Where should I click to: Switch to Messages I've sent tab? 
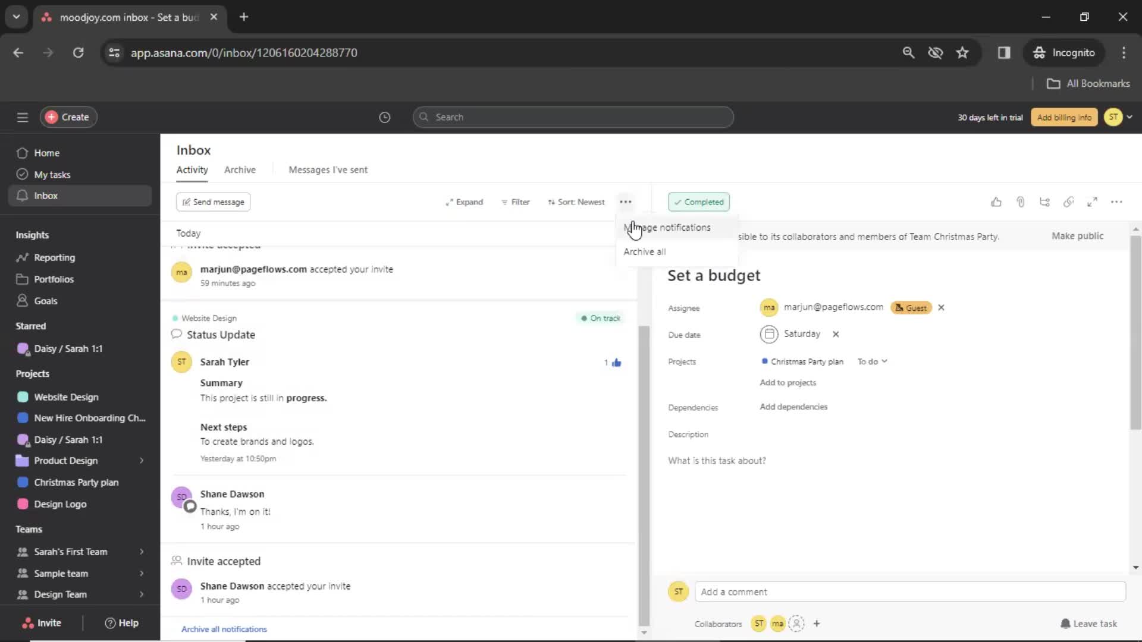328,169
